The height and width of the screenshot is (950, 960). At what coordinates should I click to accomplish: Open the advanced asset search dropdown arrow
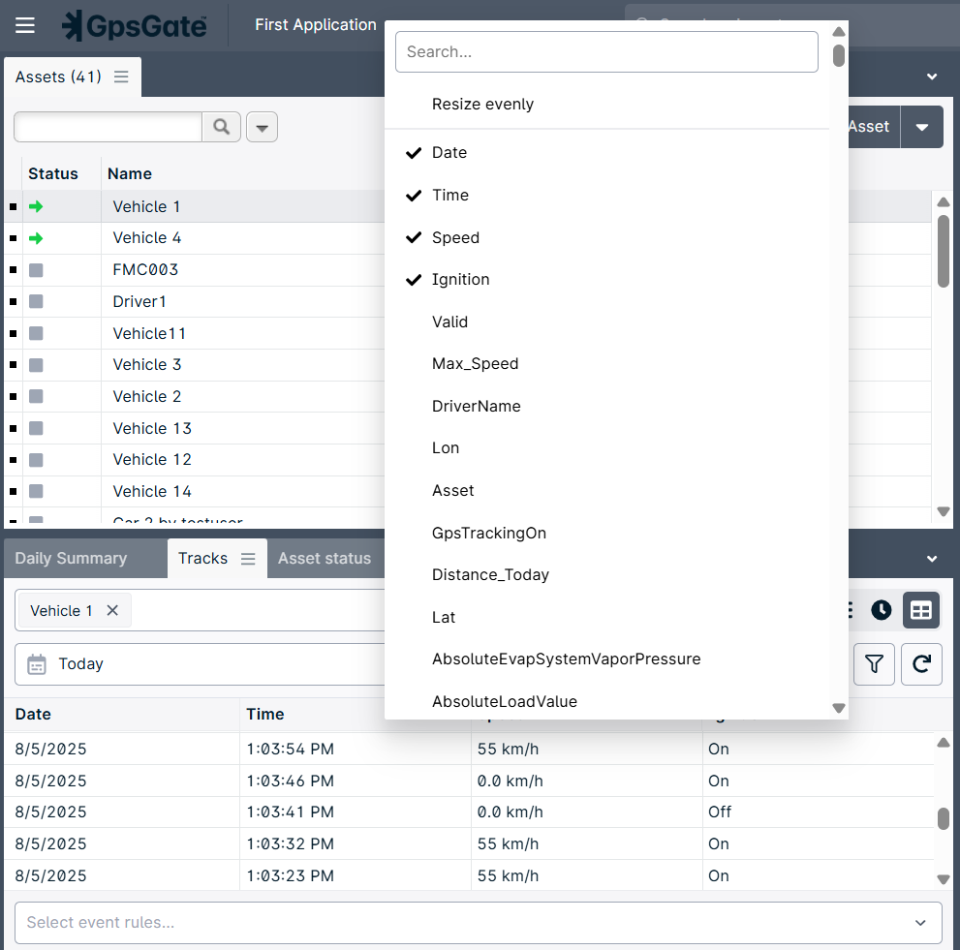point(262,127)
